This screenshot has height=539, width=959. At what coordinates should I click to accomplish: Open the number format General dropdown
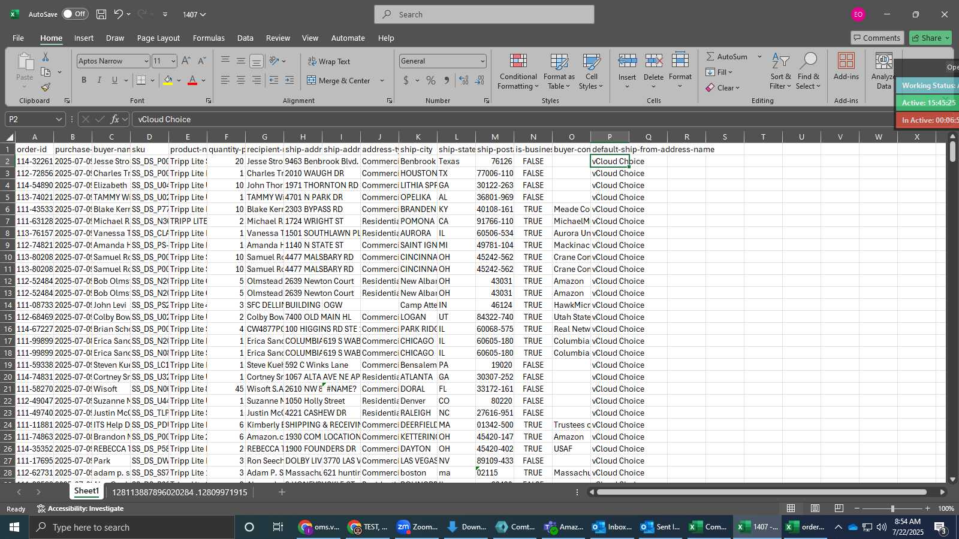click(482, 61)
